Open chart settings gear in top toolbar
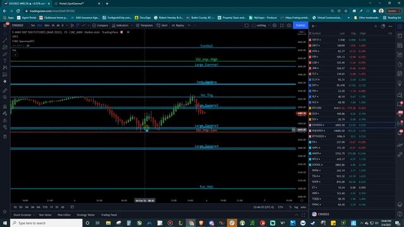The image size is (404, 227). [275, 25]
